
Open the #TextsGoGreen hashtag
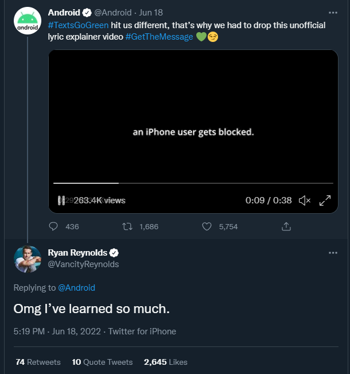point(78,25)
